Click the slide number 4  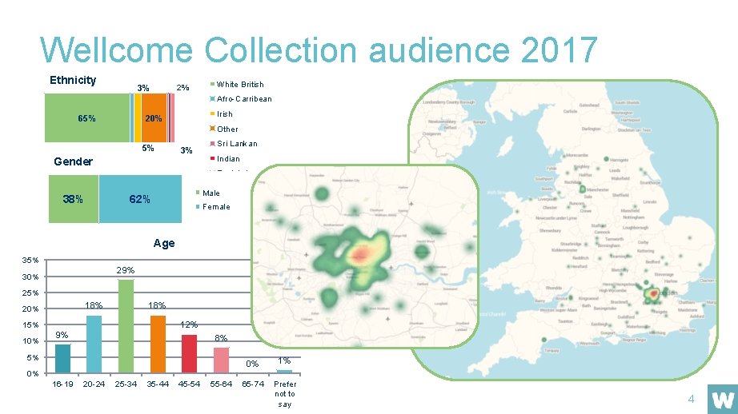(691, 399)
